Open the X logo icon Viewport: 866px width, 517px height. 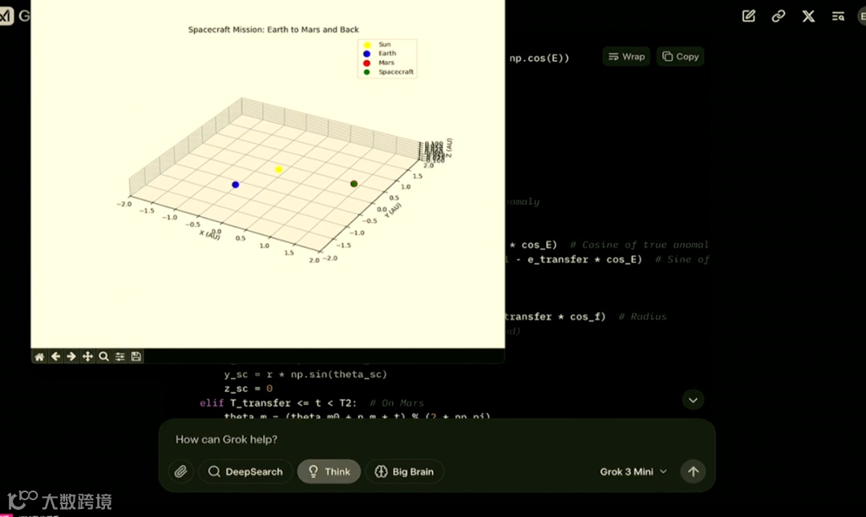[808, 16]
